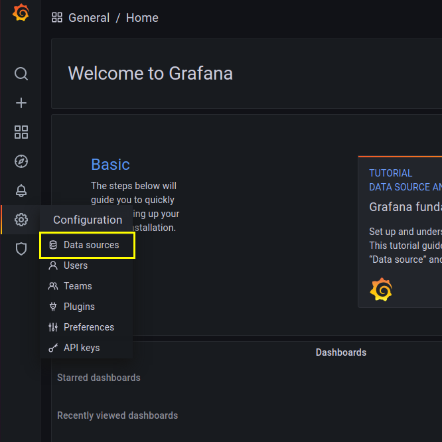Image resolution: width=442 pixels, height=442 pixels.
Task: Open the Alerting bell icon
Action: coord(21,190)
